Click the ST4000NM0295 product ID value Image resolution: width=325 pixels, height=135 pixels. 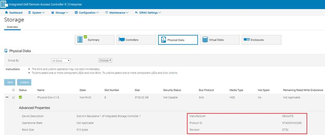292,123
